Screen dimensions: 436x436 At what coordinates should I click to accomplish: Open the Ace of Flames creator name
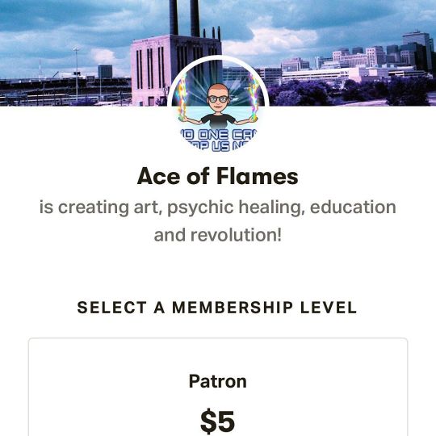[218, 176]
